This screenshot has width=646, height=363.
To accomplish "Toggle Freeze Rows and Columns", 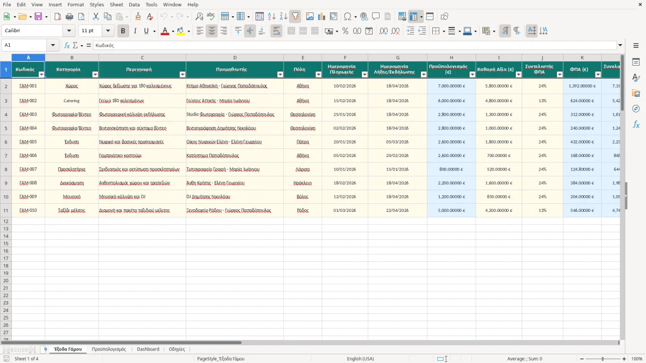I will click(413, 17).
